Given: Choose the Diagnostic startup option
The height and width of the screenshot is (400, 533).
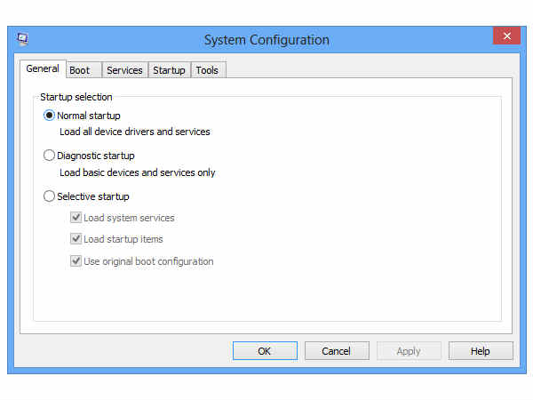Looking at the screenshot, I should click(x=50, y=156).
